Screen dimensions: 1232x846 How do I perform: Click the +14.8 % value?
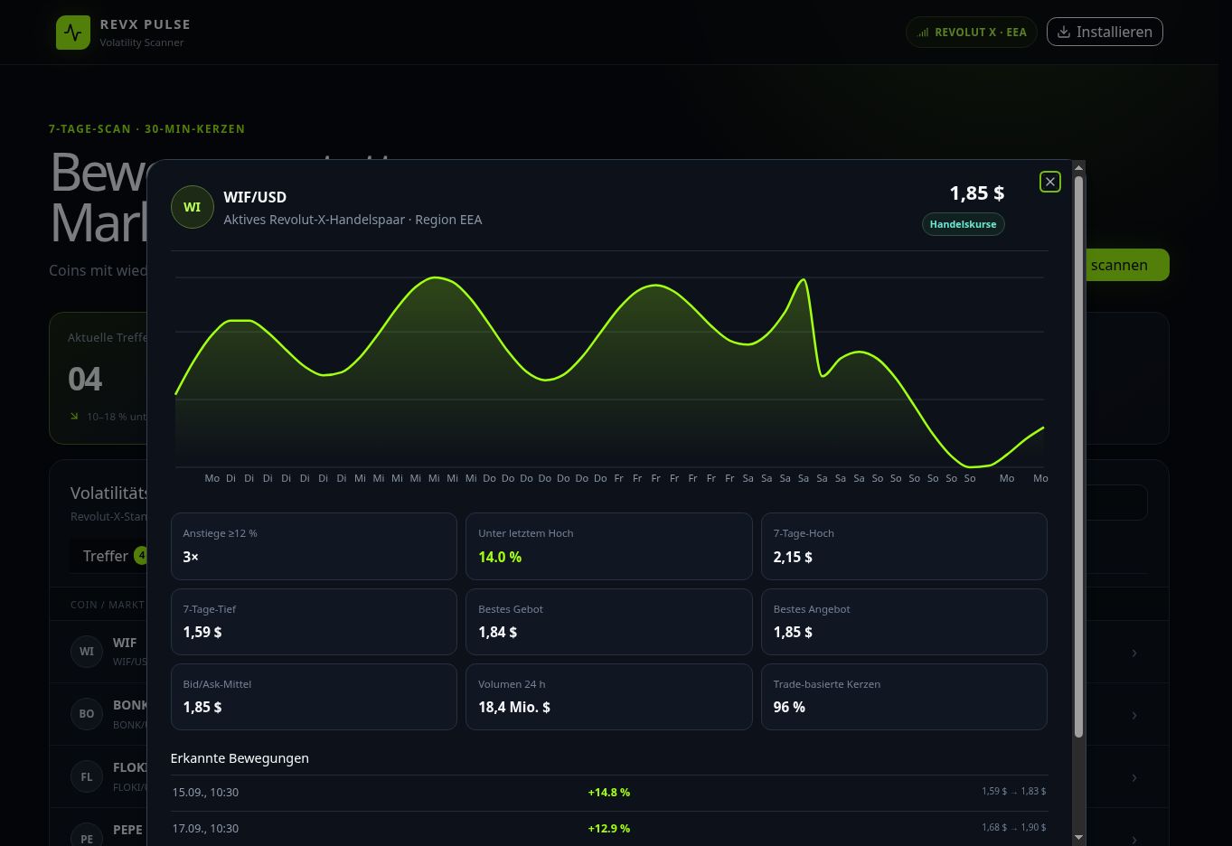click(608, 793)
